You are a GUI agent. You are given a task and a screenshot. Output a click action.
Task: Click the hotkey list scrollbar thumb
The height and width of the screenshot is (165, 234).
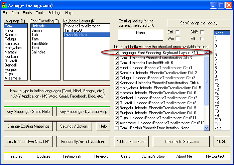[x=206, y=81]
